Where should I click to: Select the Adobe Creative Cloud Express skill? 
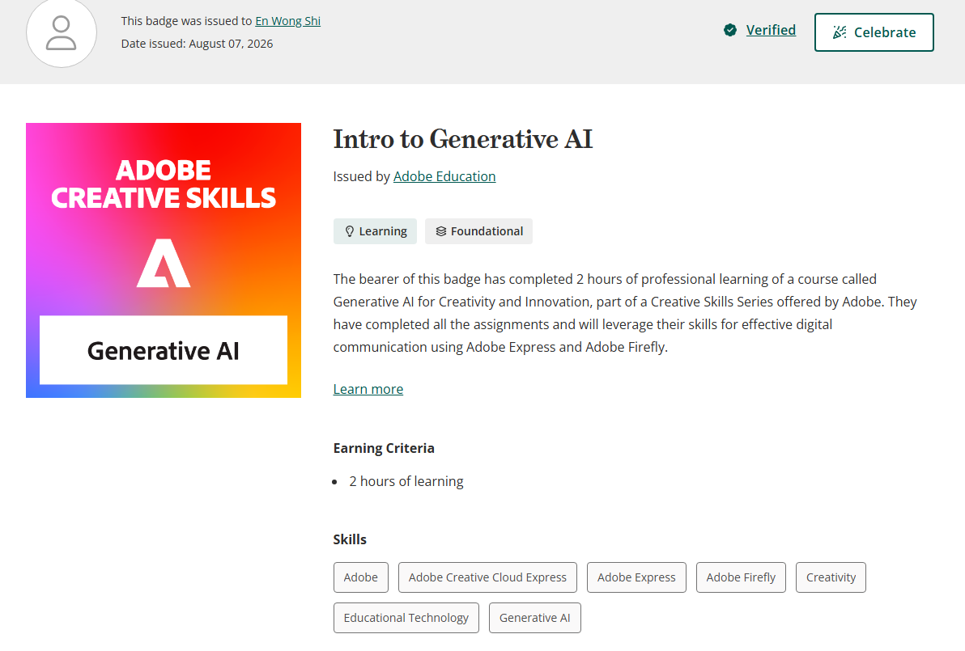click(x=487, y=577)
